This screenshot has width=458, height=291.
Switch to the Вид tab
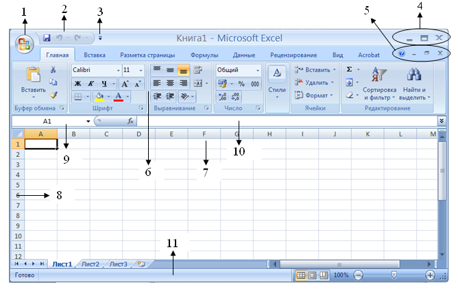click(337, 55)
